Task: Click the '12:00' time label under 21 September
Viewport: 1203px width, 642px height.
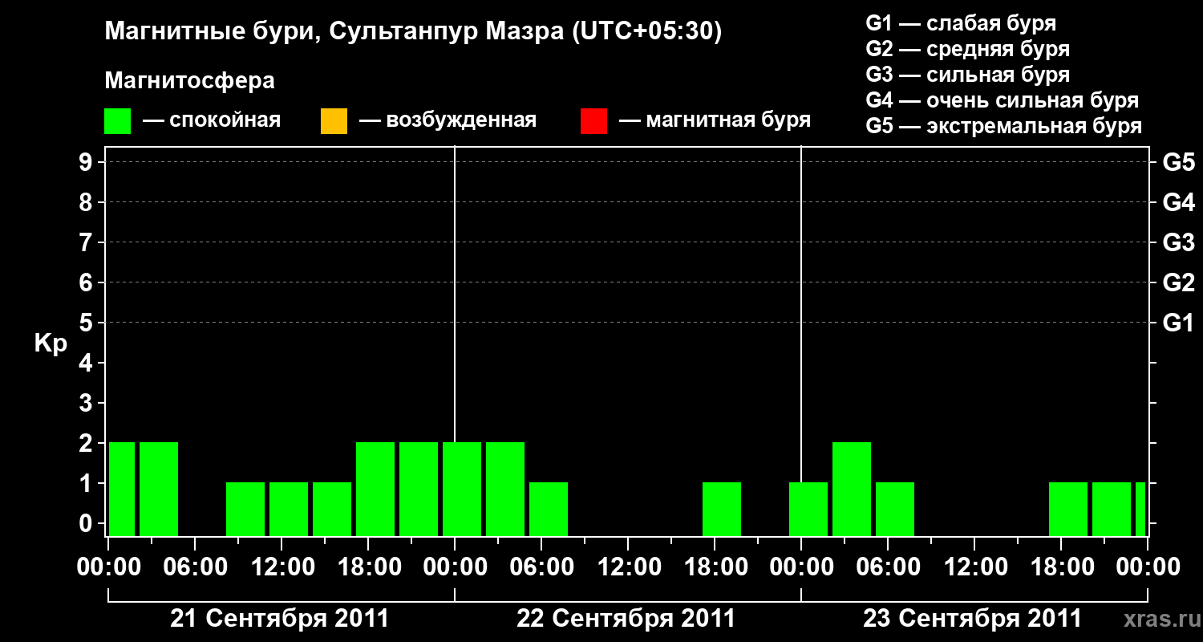Action: point(282,568)
